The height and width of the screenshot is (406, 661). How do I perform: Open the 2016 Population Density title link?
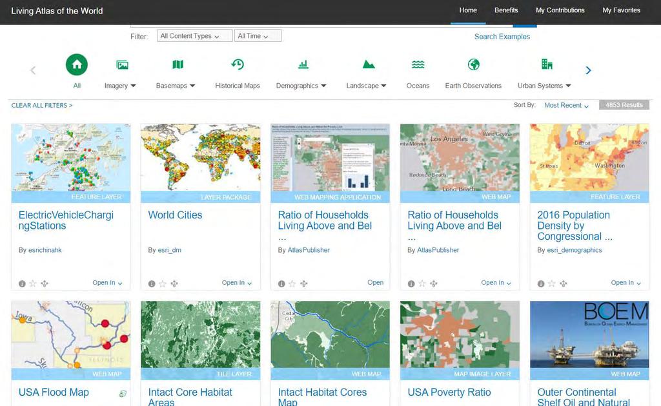point(575,226)
